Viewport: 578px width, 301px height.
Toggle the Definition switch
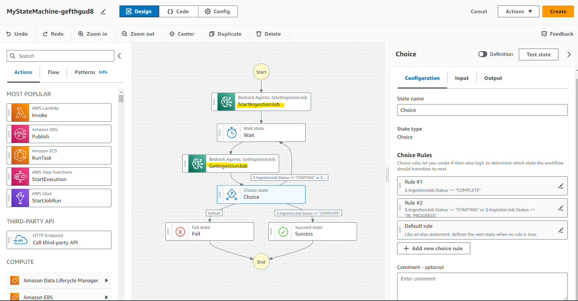(482, 54)
